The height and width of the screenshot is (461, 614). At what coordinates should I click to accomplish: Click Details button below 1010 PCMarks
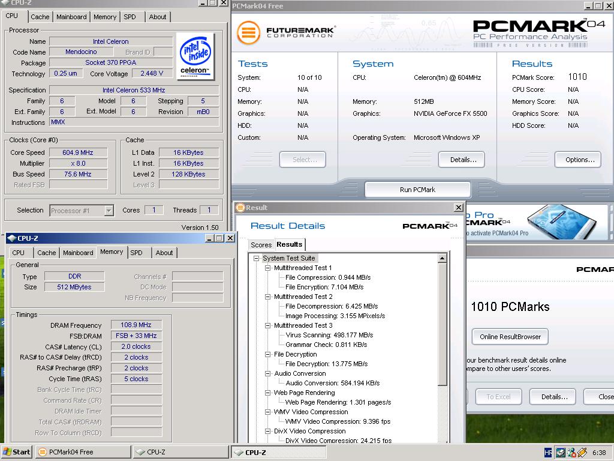pyautogui.click(x=552, y=397)
